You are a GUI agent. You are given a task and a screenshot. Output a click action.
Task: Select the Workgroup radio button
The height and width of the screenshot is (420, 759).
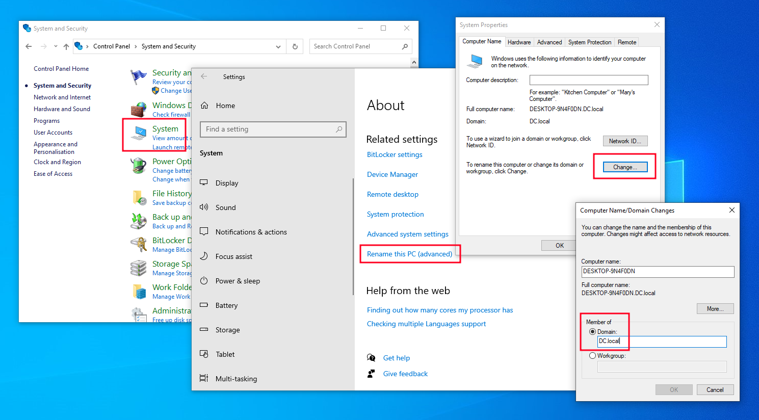point(592,355)
